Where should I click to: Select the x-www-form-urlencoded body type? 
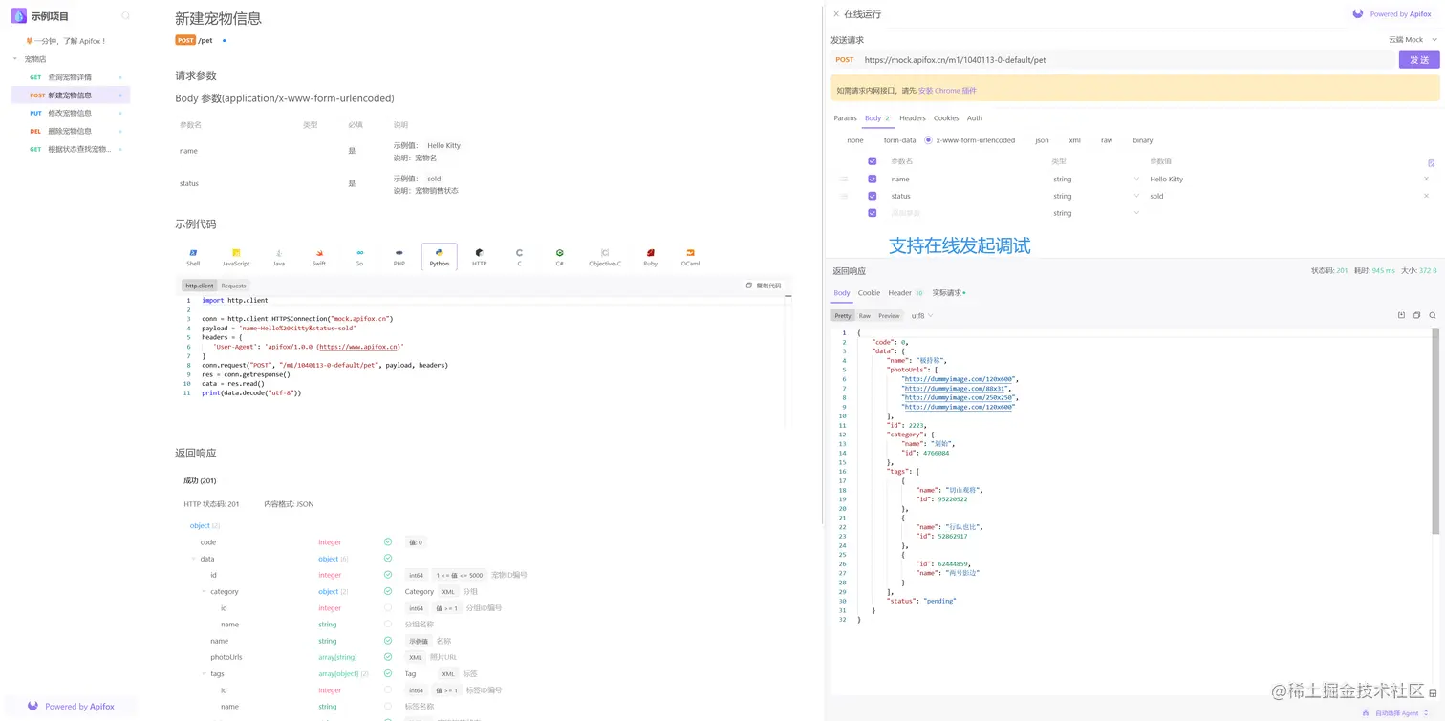point(970,140)
